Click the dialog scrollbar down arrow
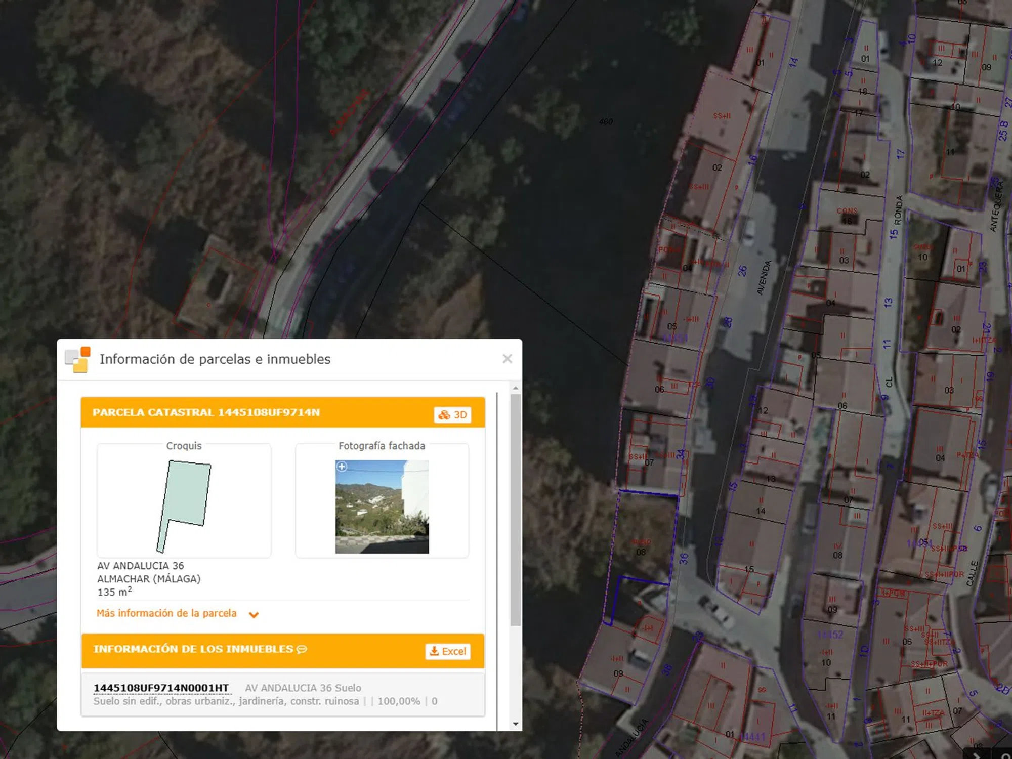1012x759 pixels. [x=515, y=724]
